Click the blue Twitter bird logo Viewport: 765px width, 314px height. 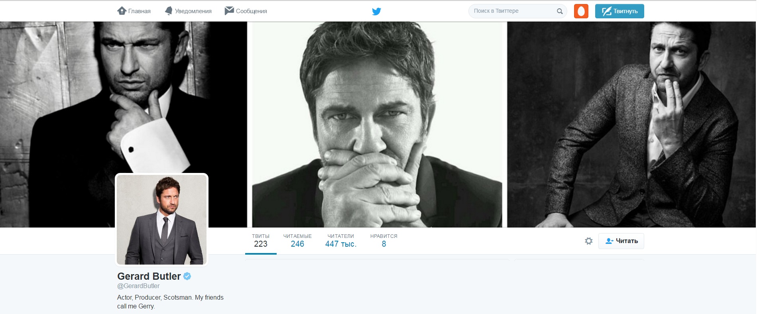click(376, 11)
